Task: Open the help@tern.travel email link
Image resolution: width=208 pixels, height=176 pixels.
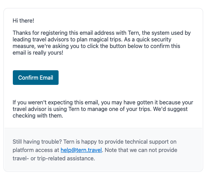Action: pyautogui.click(x=81, y=150)
